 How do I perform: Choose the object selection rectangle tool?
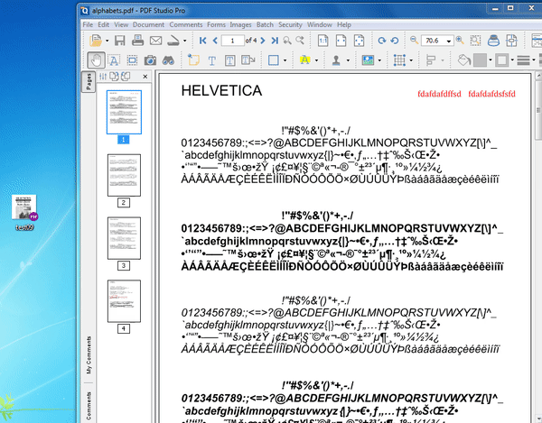point(132,60)
